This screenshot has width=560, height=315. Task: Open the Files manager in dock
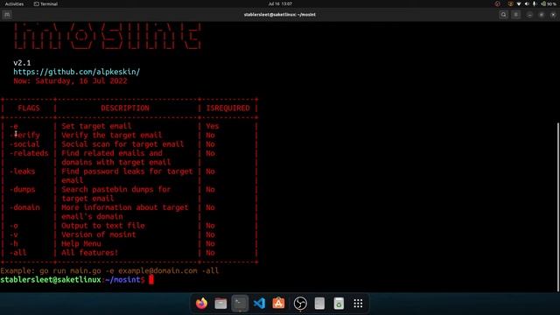pyautogui.click(x=220, y=304)
